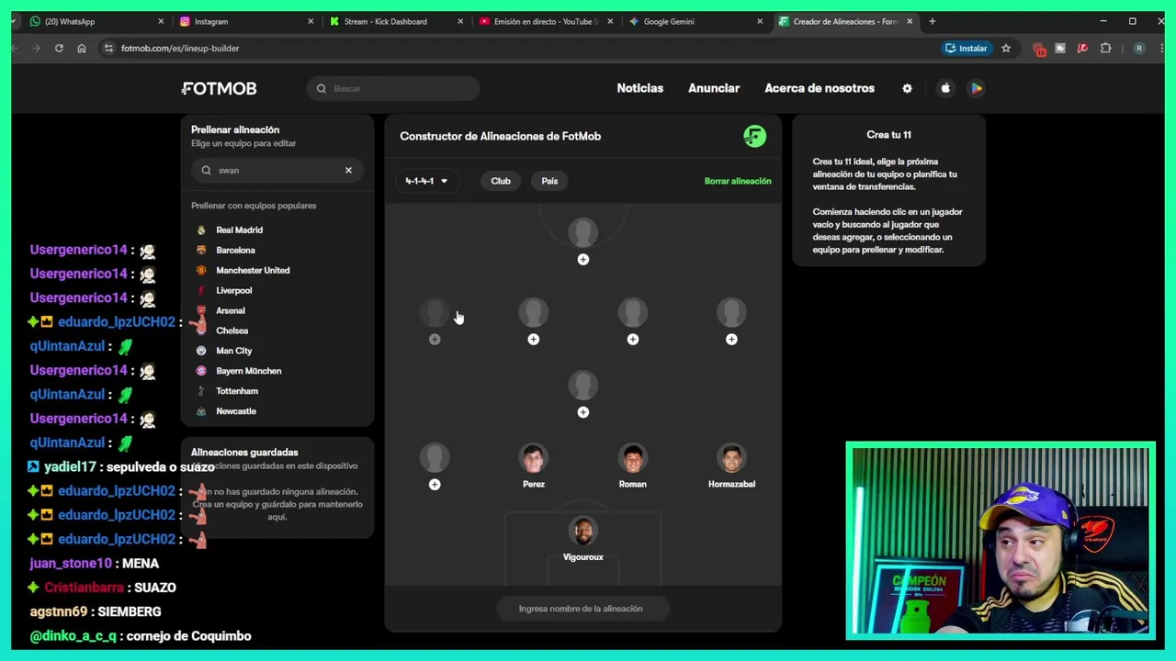Open the Apple App Store icon
The height and width of the screenshot is (661, 1176).
(x=945, y=88)
